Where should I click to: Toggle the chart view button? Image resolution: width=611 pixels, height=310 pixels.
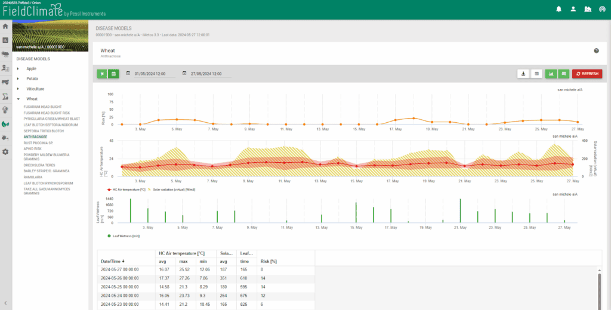[x=551, y=73]
